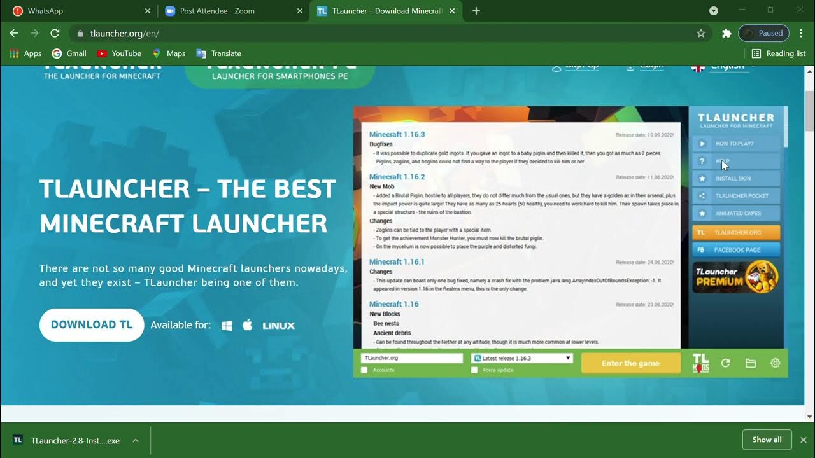Click the Minecraft 1.16.3 heading

pos(397,135)
